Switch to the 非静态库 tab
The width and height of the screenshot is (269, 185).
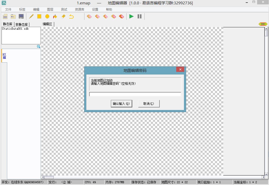point(22,24)
